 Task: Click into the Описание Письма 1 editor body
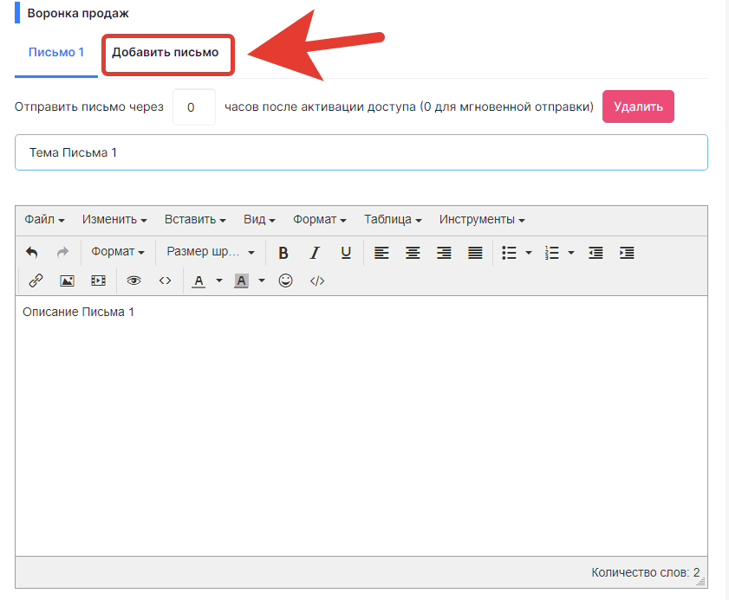(361, 426)
